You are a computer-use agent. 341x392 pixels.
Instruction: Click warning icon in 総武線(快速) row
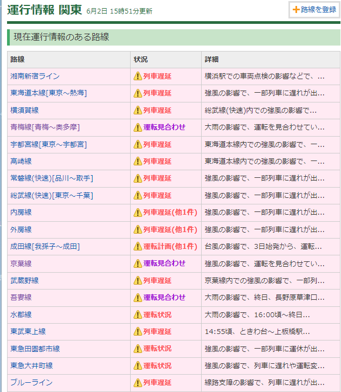[138, 196]
